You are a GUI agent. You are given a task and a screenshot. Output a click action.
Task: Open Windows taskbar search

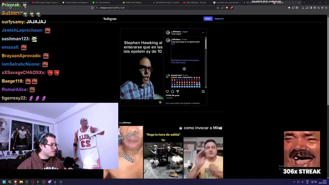[10, 182]
